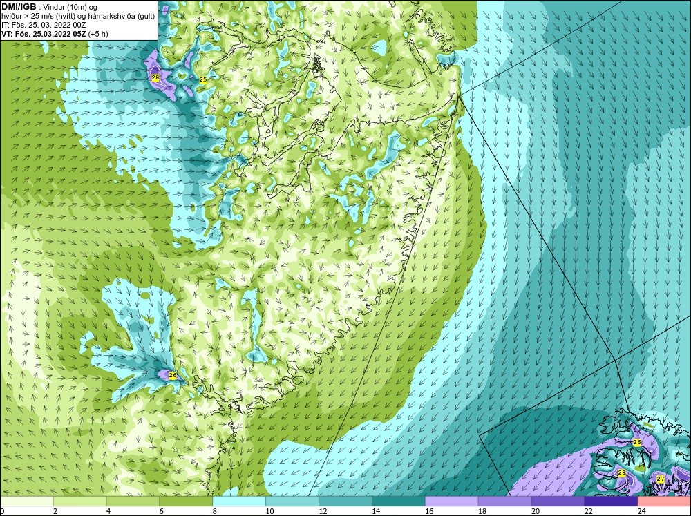This screenshot has width=691, height=516.
Task: Click the legend tick value 22
Action: (x=588, y=511)
